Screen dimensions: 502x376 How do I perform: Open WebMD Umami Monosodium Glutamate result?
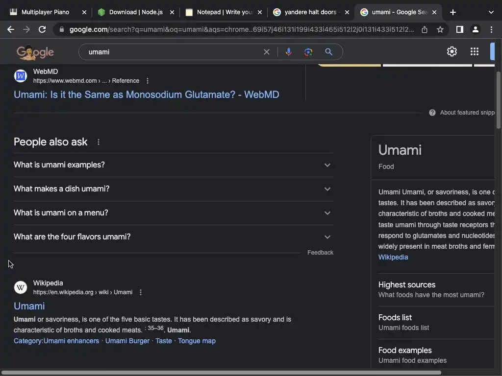(146, 94)
